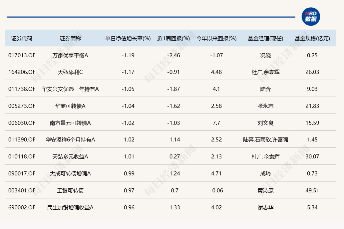Select the code 006030.OF
This screenshot has height=229, width=344.
(22, 123)
